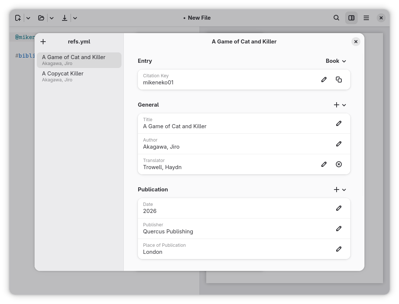Click the 'Trowell, Haydn' translator value

click(162, 167)
